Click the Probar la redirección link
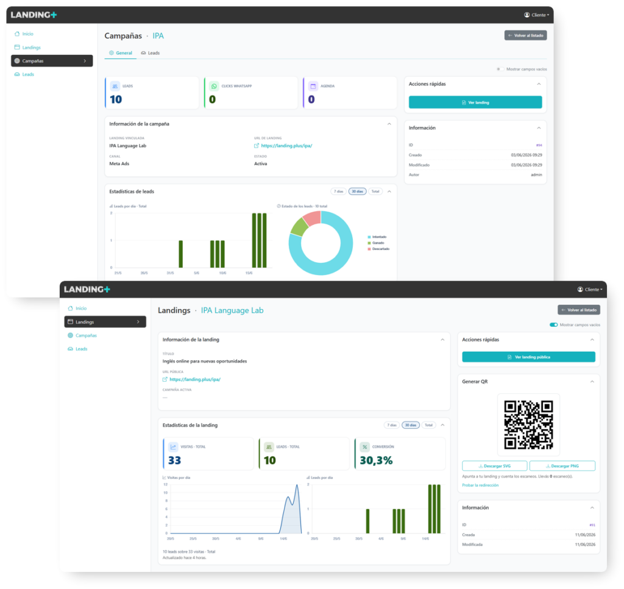624x589 pixels. point(480,485)
